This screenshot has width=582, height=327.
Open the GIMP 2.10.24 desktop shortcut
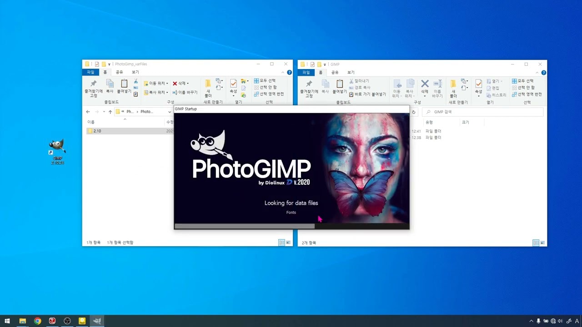click(57, 152)
